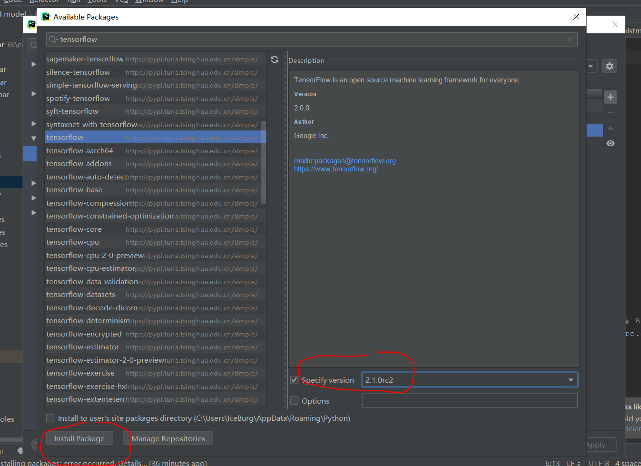Click inside the Options text field
The height and width of the screenshot is (466, 641).
tap(470, 401)
